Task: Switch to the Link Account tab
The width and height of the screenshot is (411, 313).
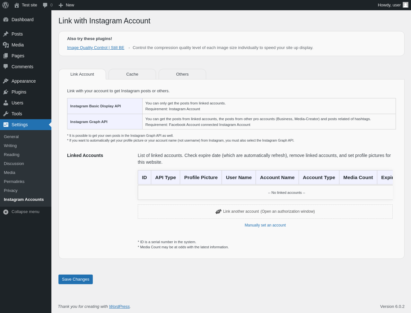Action: coord(82,74)
